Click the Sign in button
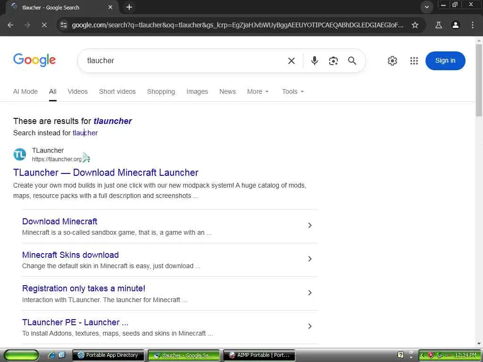This screenshot has width=483, height=362. coord(445,61)
